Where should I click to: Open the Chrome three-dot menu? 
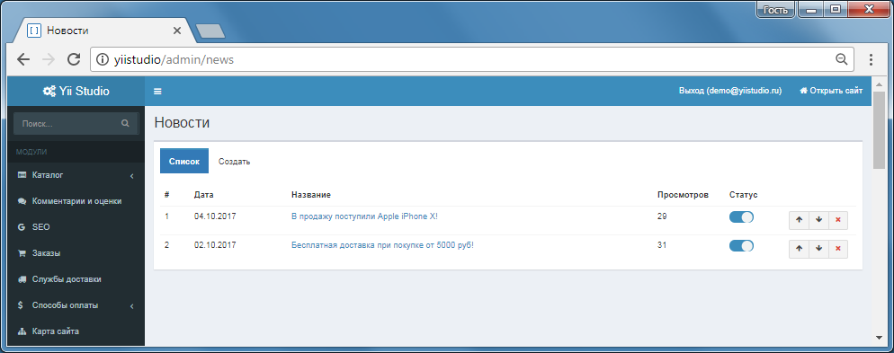point(871,59)
